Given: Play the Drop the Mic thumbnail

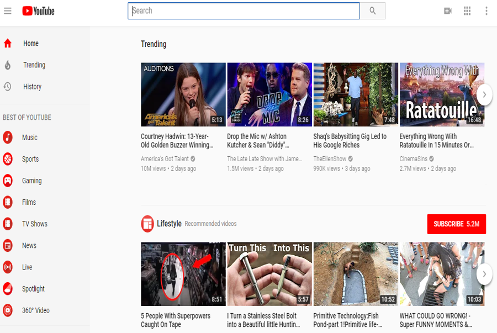Looking at the screenshot, I should [x=269, y=94].
